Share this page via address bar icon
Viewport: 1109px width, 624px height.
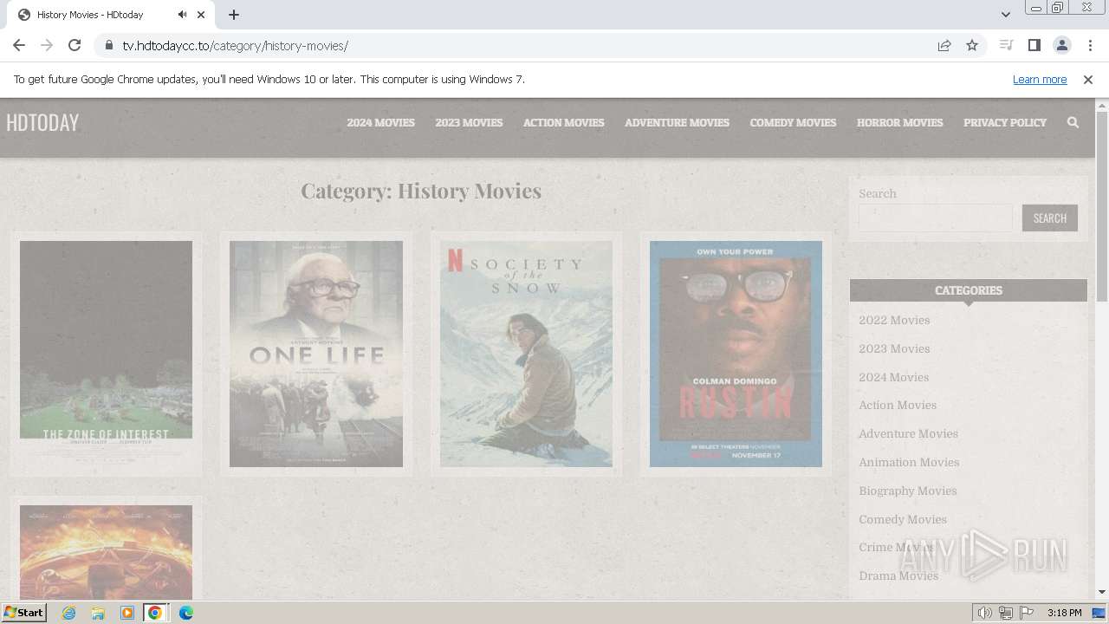(944, 45)
